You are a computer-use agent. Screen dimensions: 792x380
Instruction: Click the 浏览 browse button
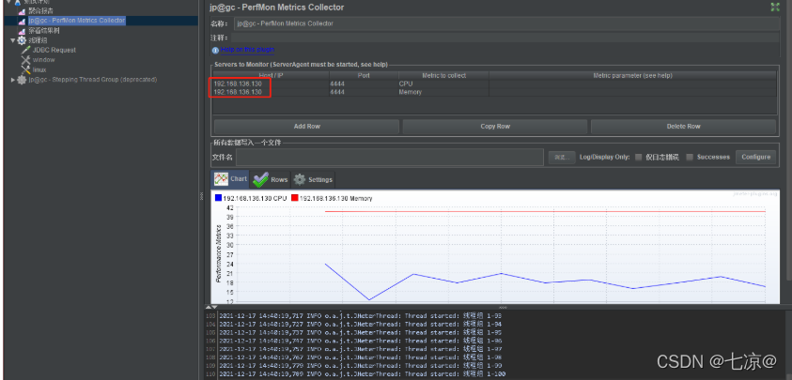click(562, 158)
